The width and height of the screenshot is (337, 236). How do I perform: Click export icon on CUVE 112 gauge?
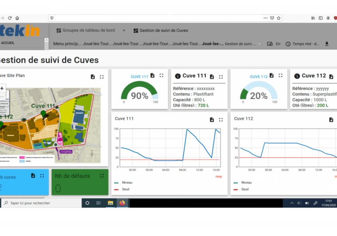[x=271, y=75]
